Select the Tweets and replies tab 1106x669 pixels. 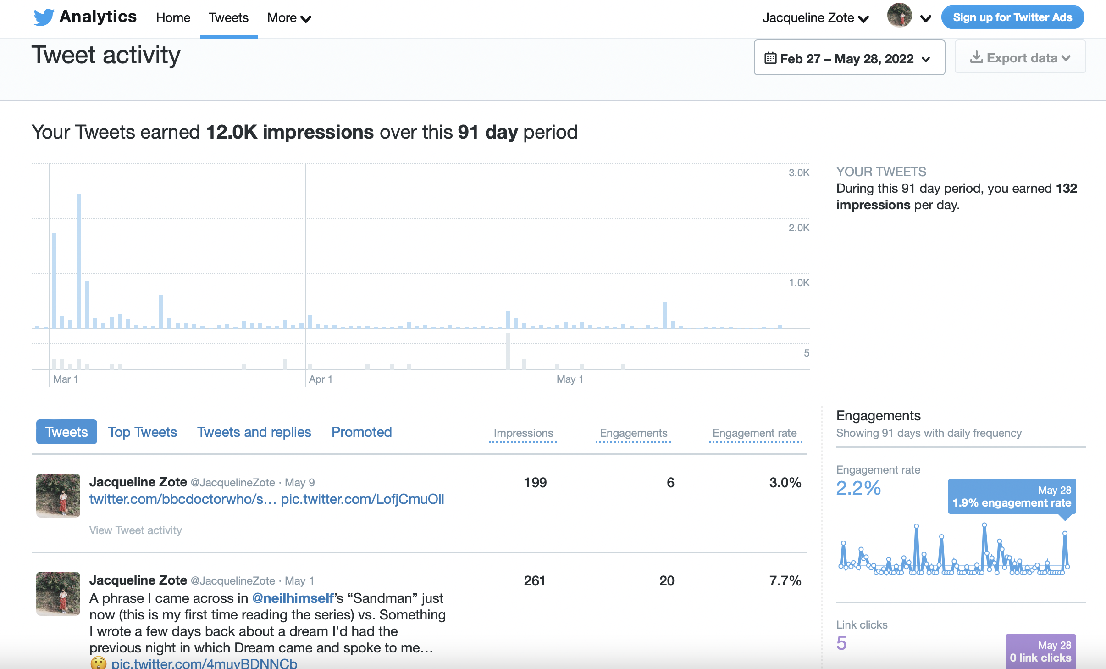point(254,432)
